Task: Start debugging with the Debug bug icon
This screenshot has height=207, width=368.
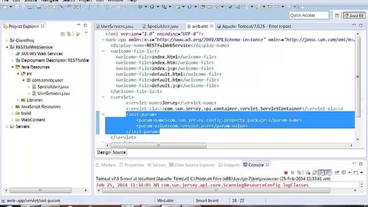Action: click(140, 7)
